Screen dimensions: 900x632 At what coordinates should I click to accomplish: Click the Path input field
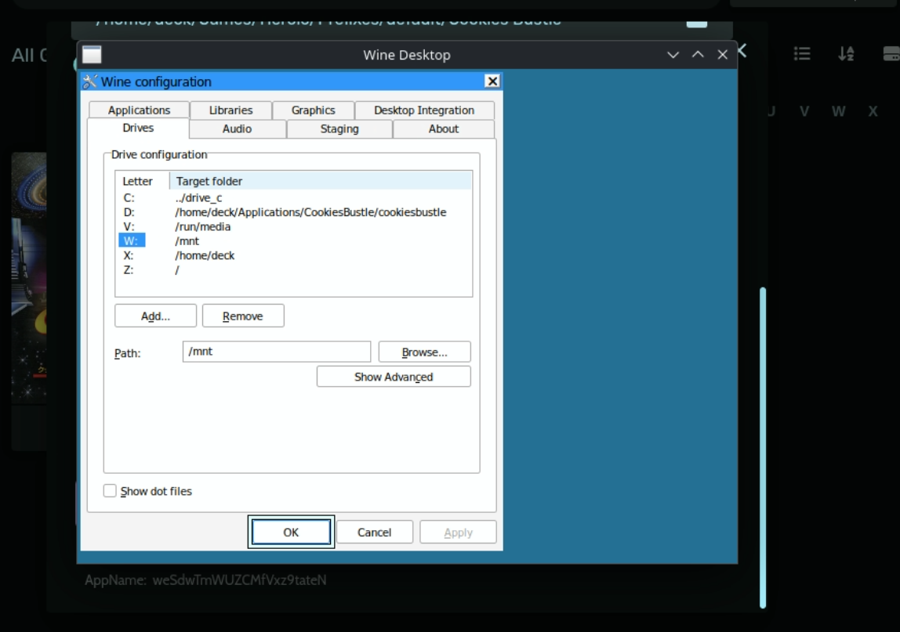tap(277, 352)
